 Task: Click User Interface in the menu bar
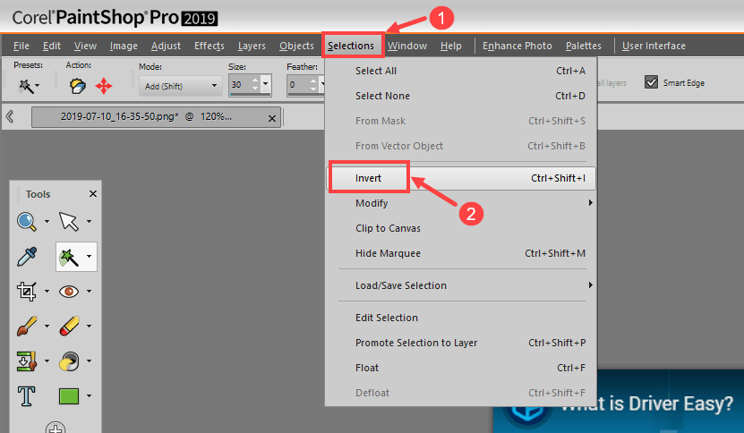(x=654, y=46)
